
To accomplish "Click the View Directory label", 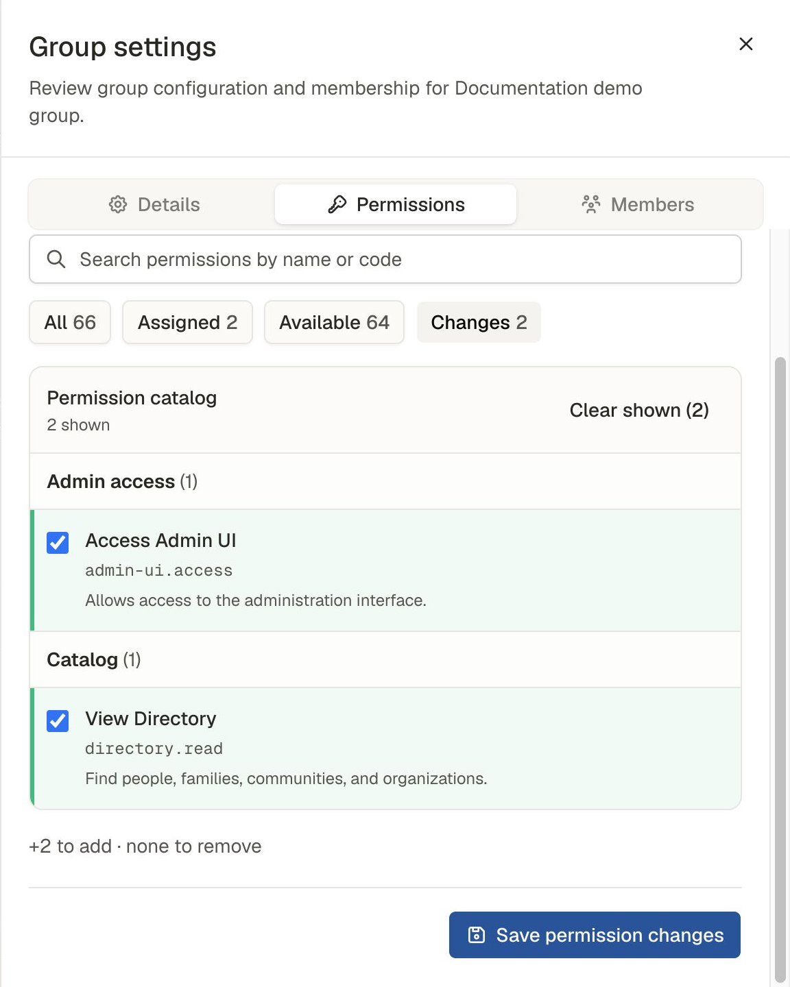I will pos(151,718).
